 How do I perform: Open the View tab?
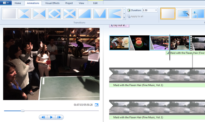[81, 3]
